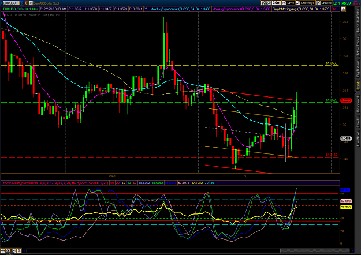Click the grid layout icon at bottom left
This screenshot has height=255, width=361.
tap(3, 250)
